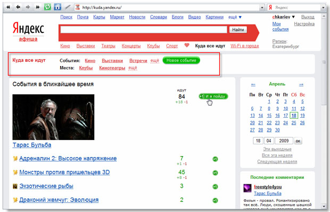
Task: Open the search engine dropdown arrow
Action: 323,7
